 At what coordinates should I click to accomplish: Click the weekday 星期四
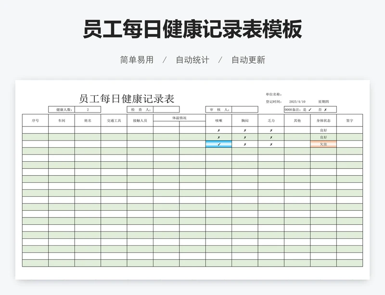point(323,102)
